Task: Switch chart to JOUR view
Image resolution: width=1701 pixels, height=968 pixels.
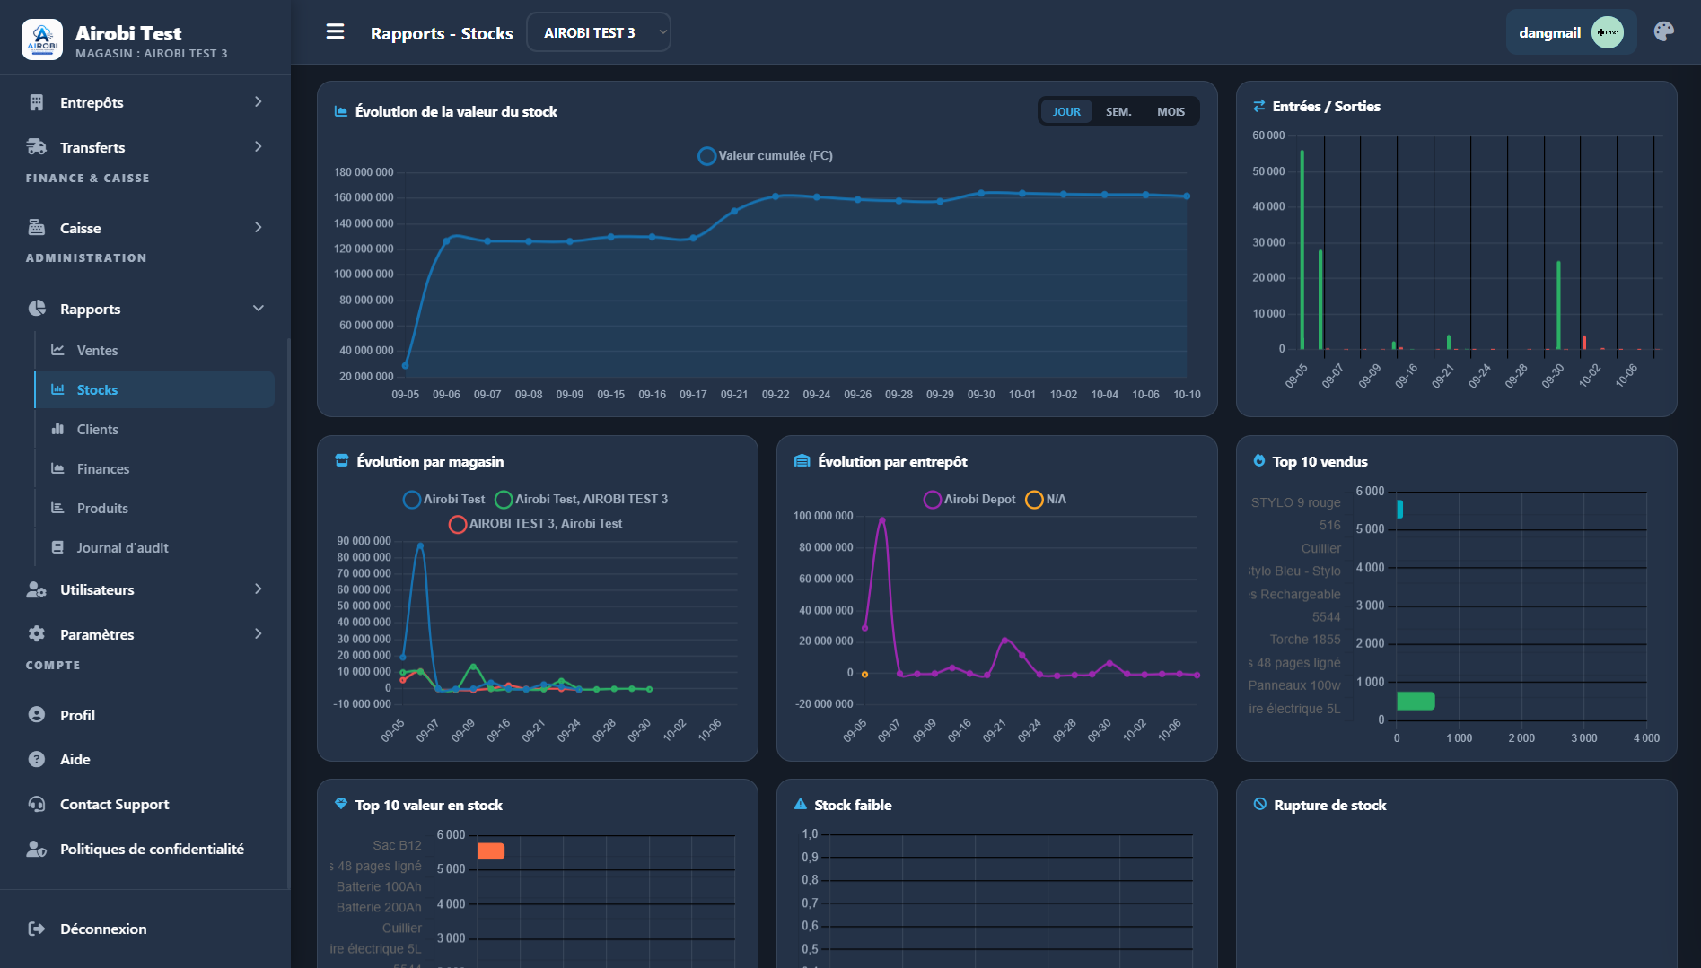Action: [x=1066, y=111]
